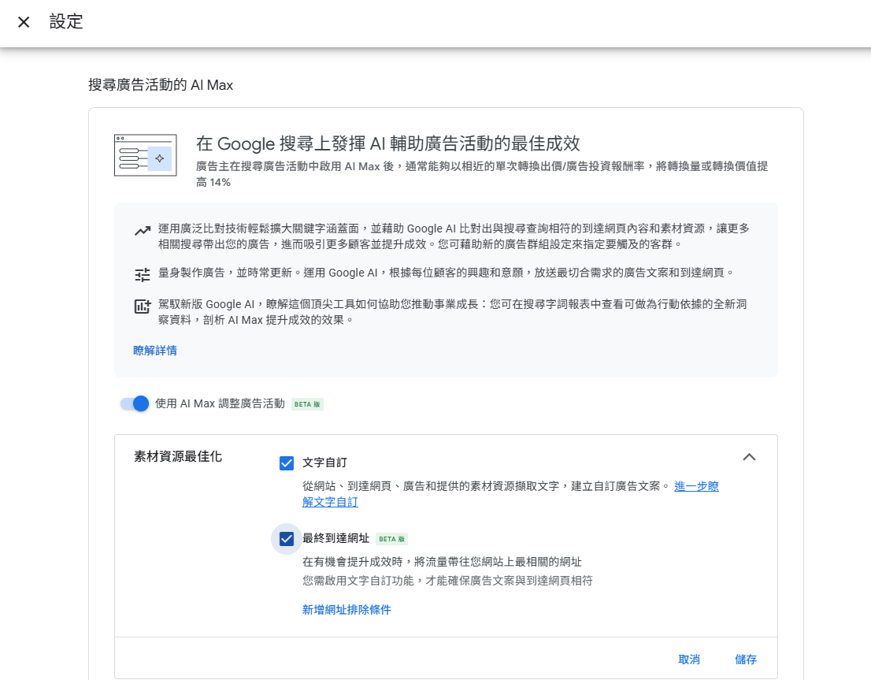Click the BETA 版 badge beside 最終到達網址
Image resolution: width=871 pixels, height=680 pixels.
(x=392, y=539)
